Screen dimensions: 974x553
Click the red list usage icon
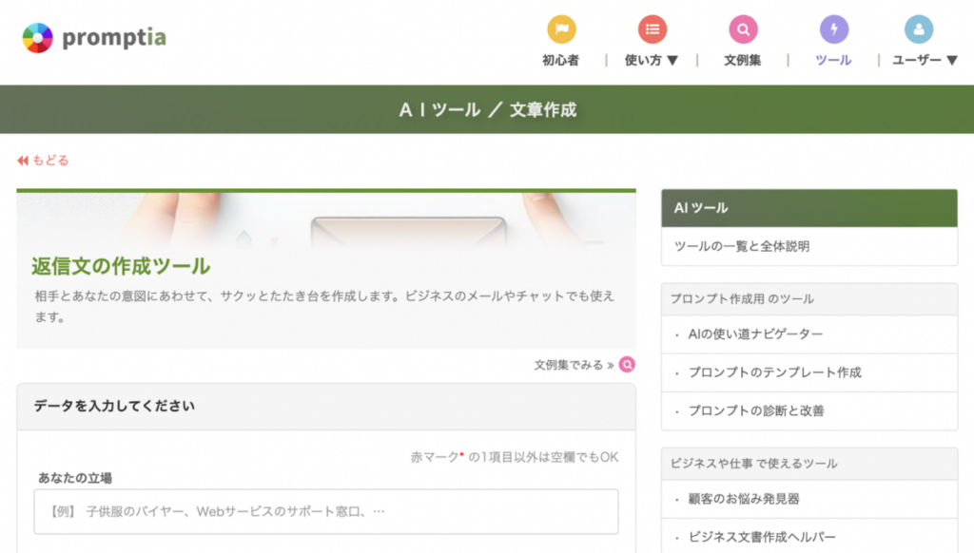pos(652,29)
